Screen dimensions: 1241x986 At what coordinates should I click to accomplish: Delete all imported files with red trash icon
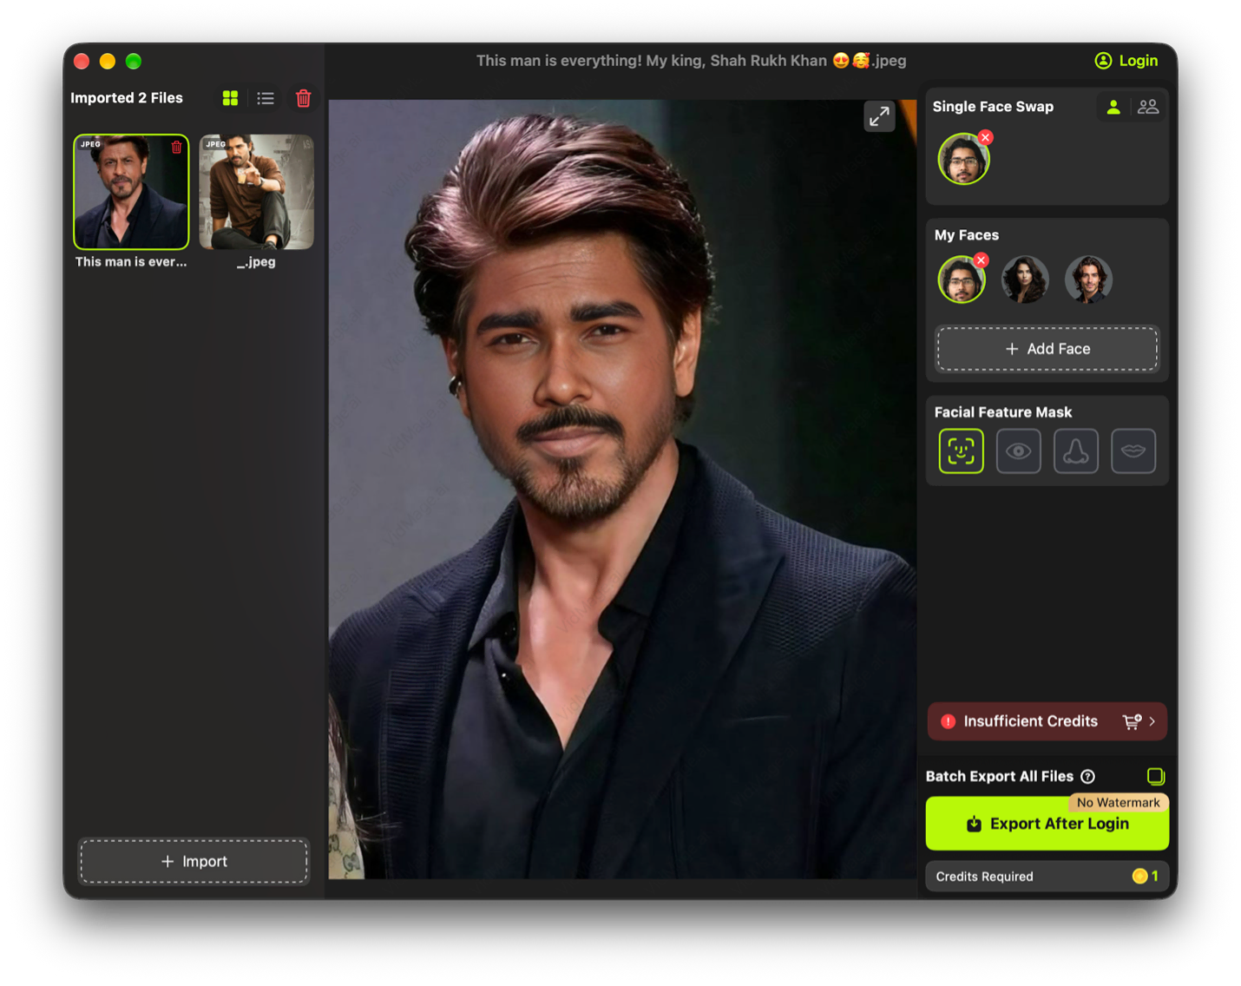pos(303,98)
